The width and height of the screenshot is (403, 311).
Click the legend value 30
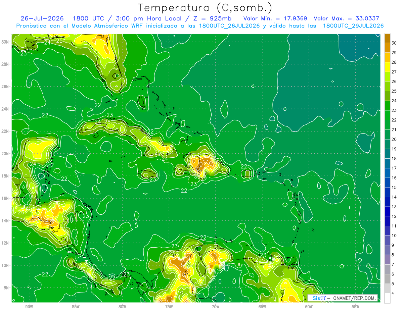394,43
